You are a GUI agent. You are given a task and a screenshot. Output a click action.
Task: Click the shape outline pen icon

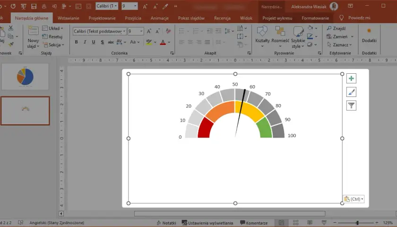[310, 36]
